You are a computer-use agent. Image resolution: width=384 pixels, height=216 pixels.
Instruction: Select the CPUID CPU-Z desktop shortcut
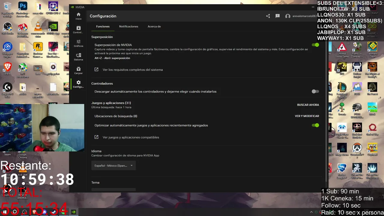click(x=53, y=8)
